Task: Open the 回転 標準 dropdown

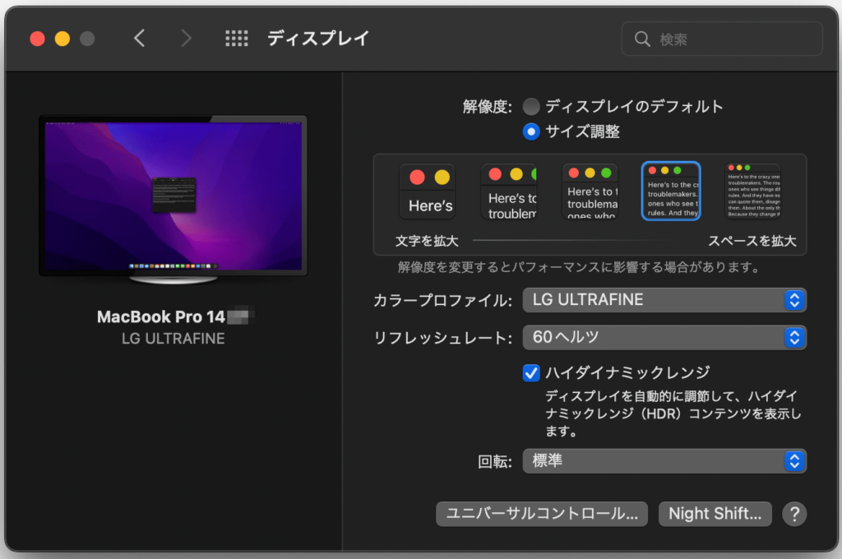Action: [x=664, y=460]
